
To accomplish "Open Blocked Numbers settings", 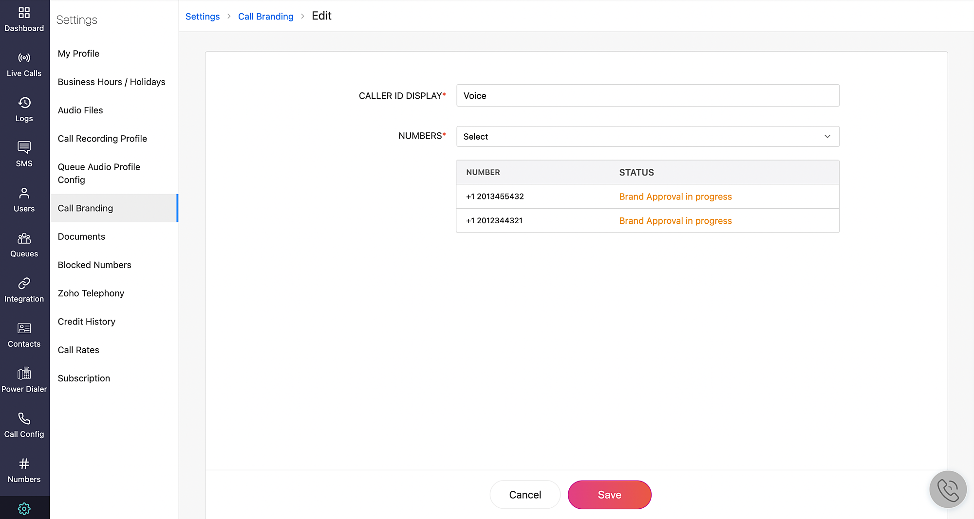I will (94, 265).
